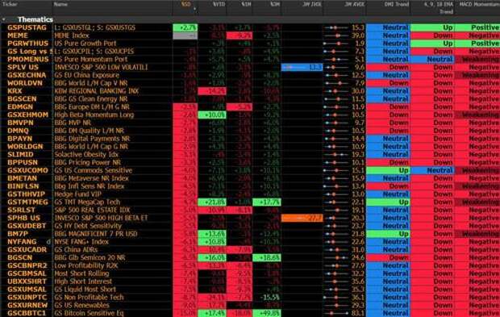Click the sort arrow in the highlighted column header
The image size is (500, 317).
click(x=194, y=9)
